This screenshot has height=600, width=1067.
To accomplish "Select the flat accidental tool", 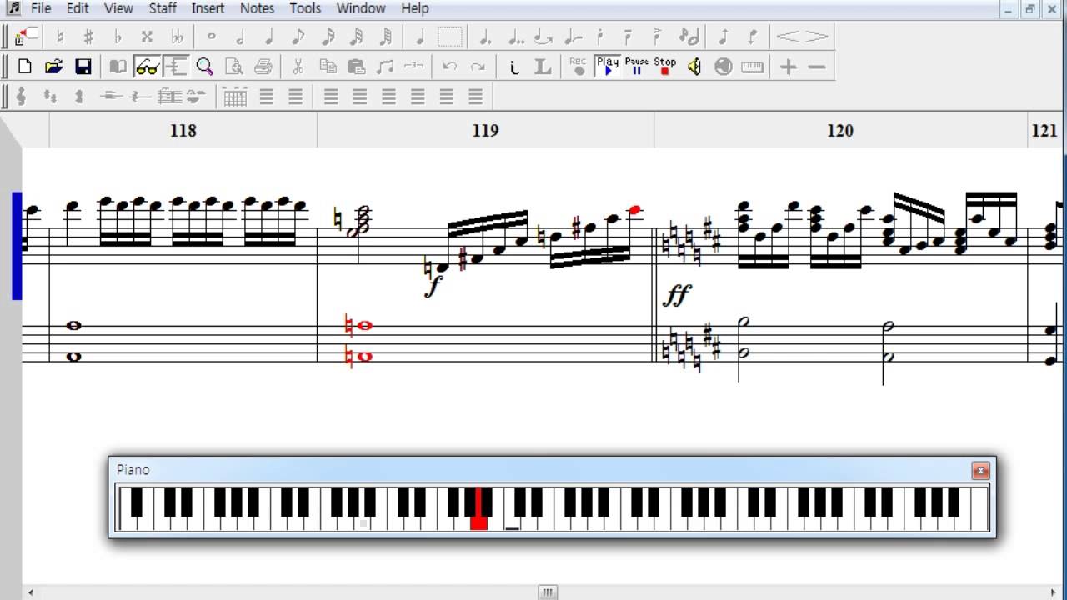I will coord(118,37).
